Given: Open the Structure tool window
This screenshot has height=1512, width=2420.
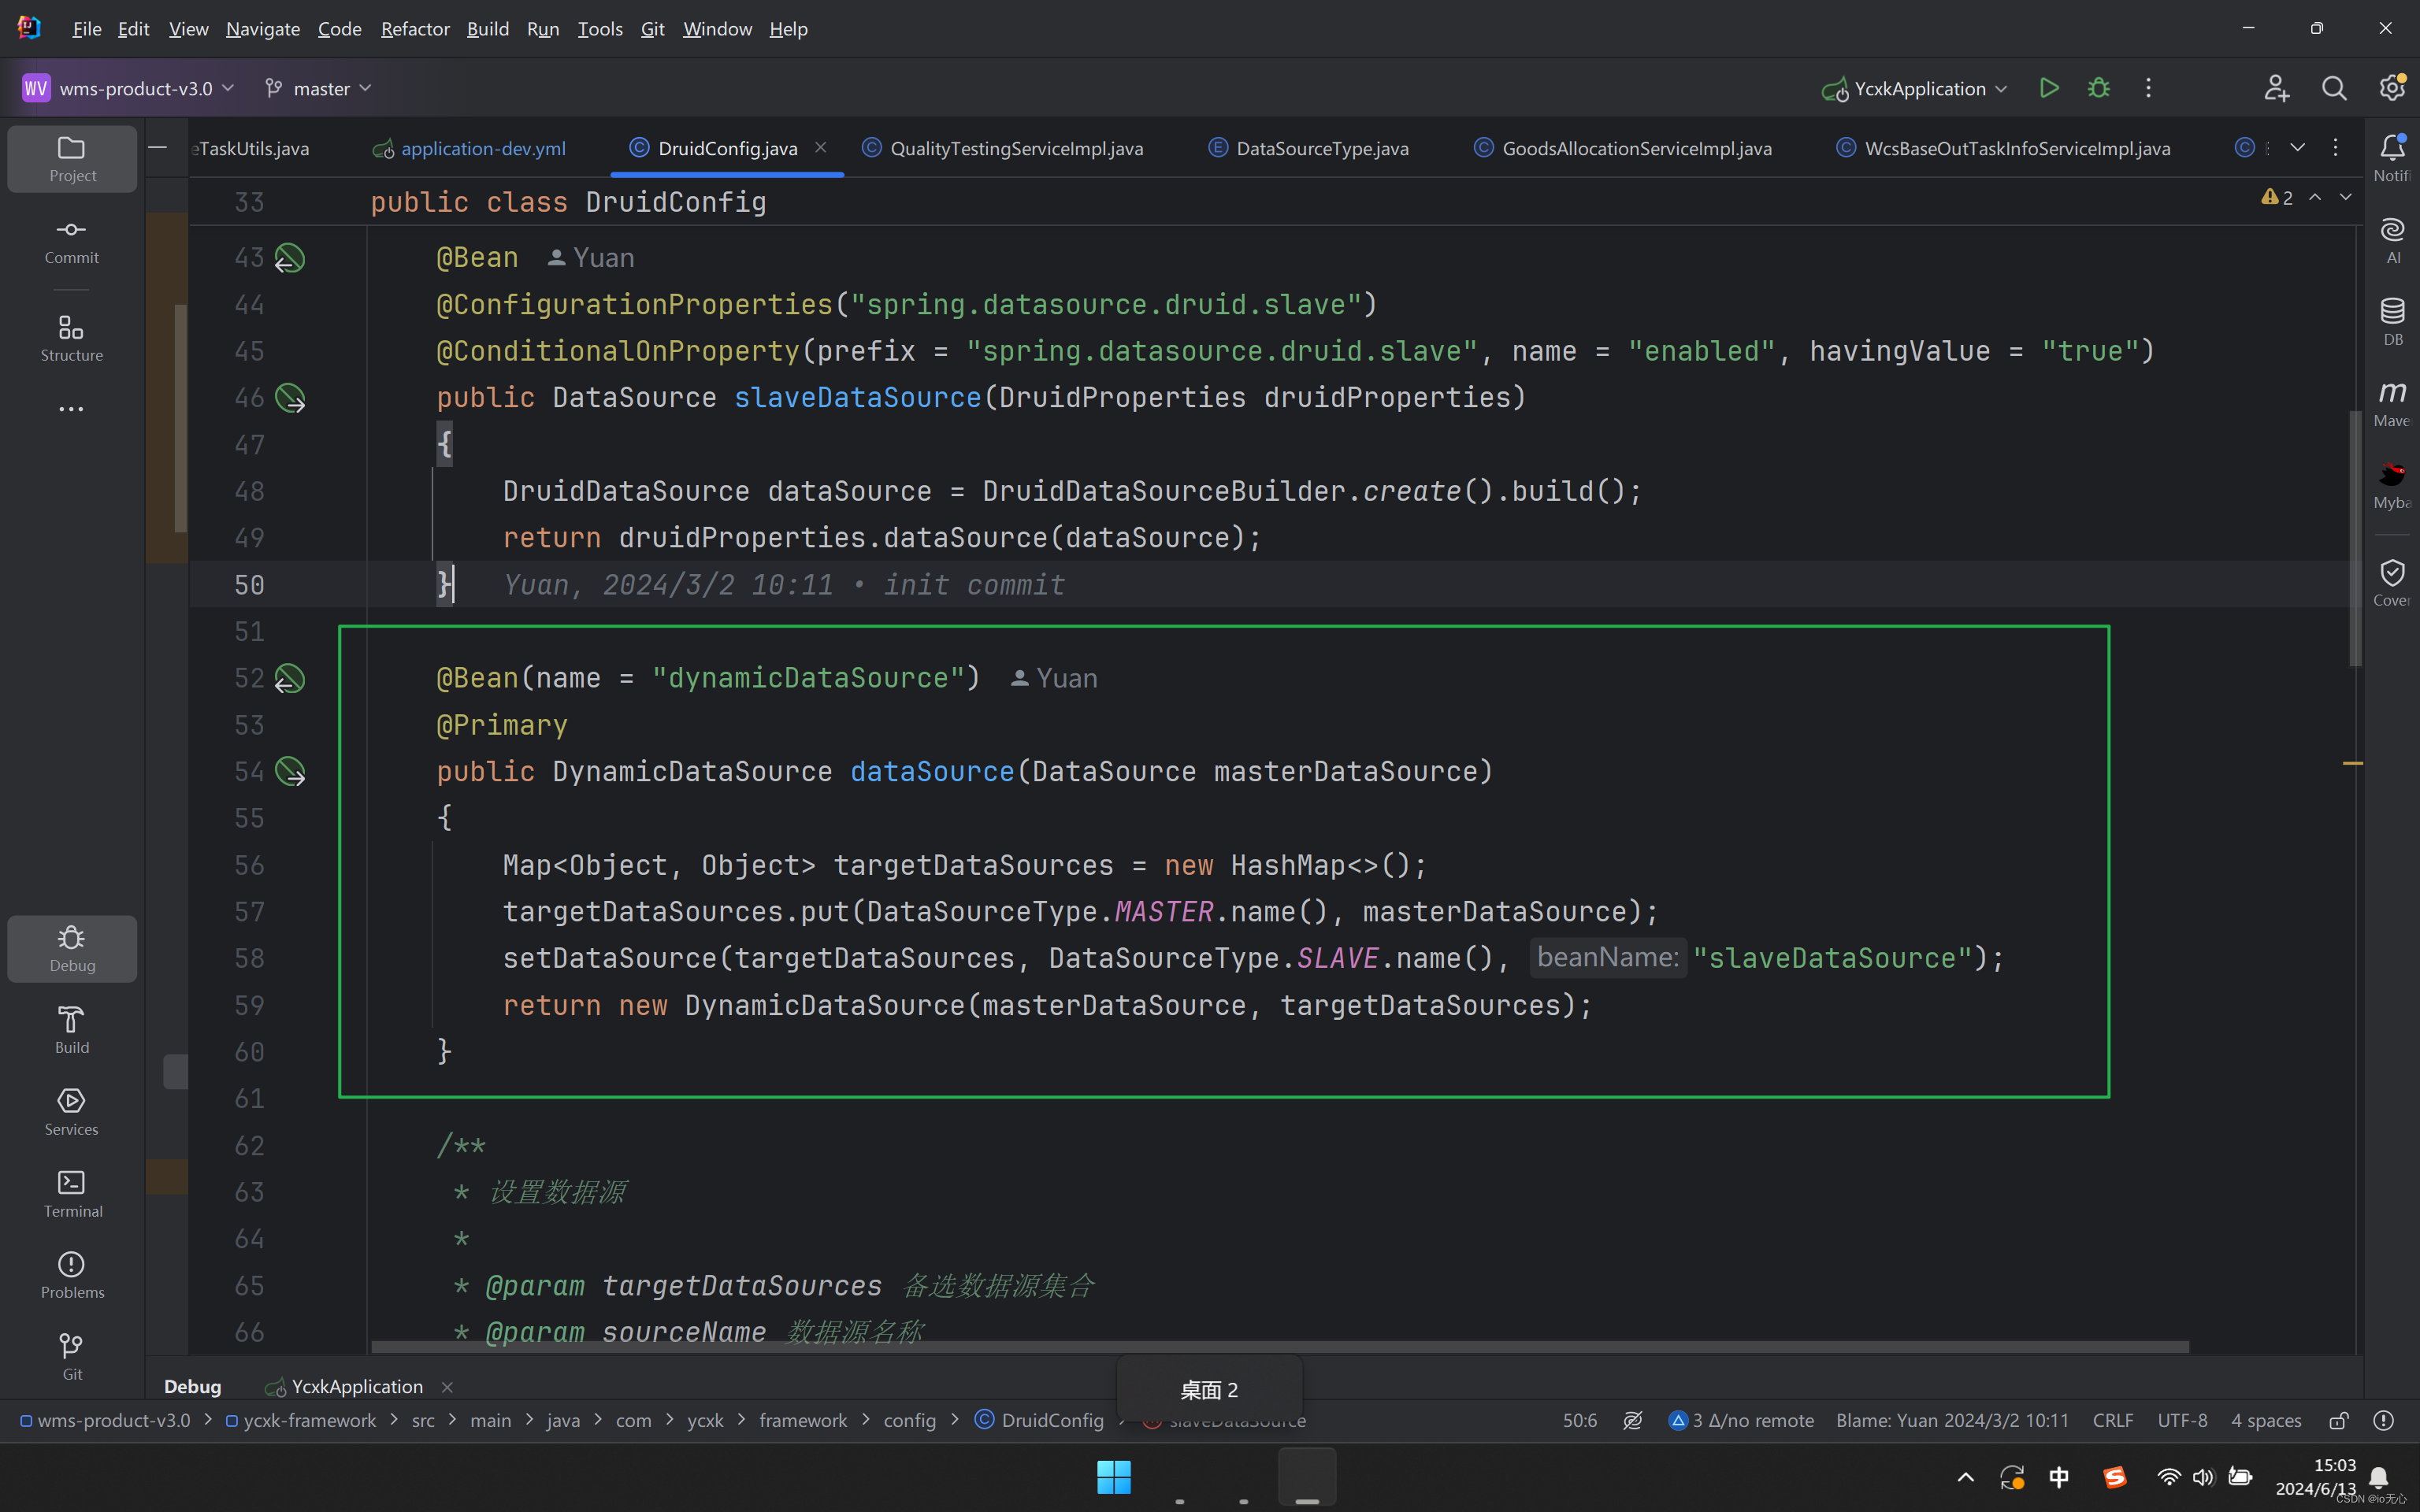Looking at the screenshot, I should click(71, 338).
